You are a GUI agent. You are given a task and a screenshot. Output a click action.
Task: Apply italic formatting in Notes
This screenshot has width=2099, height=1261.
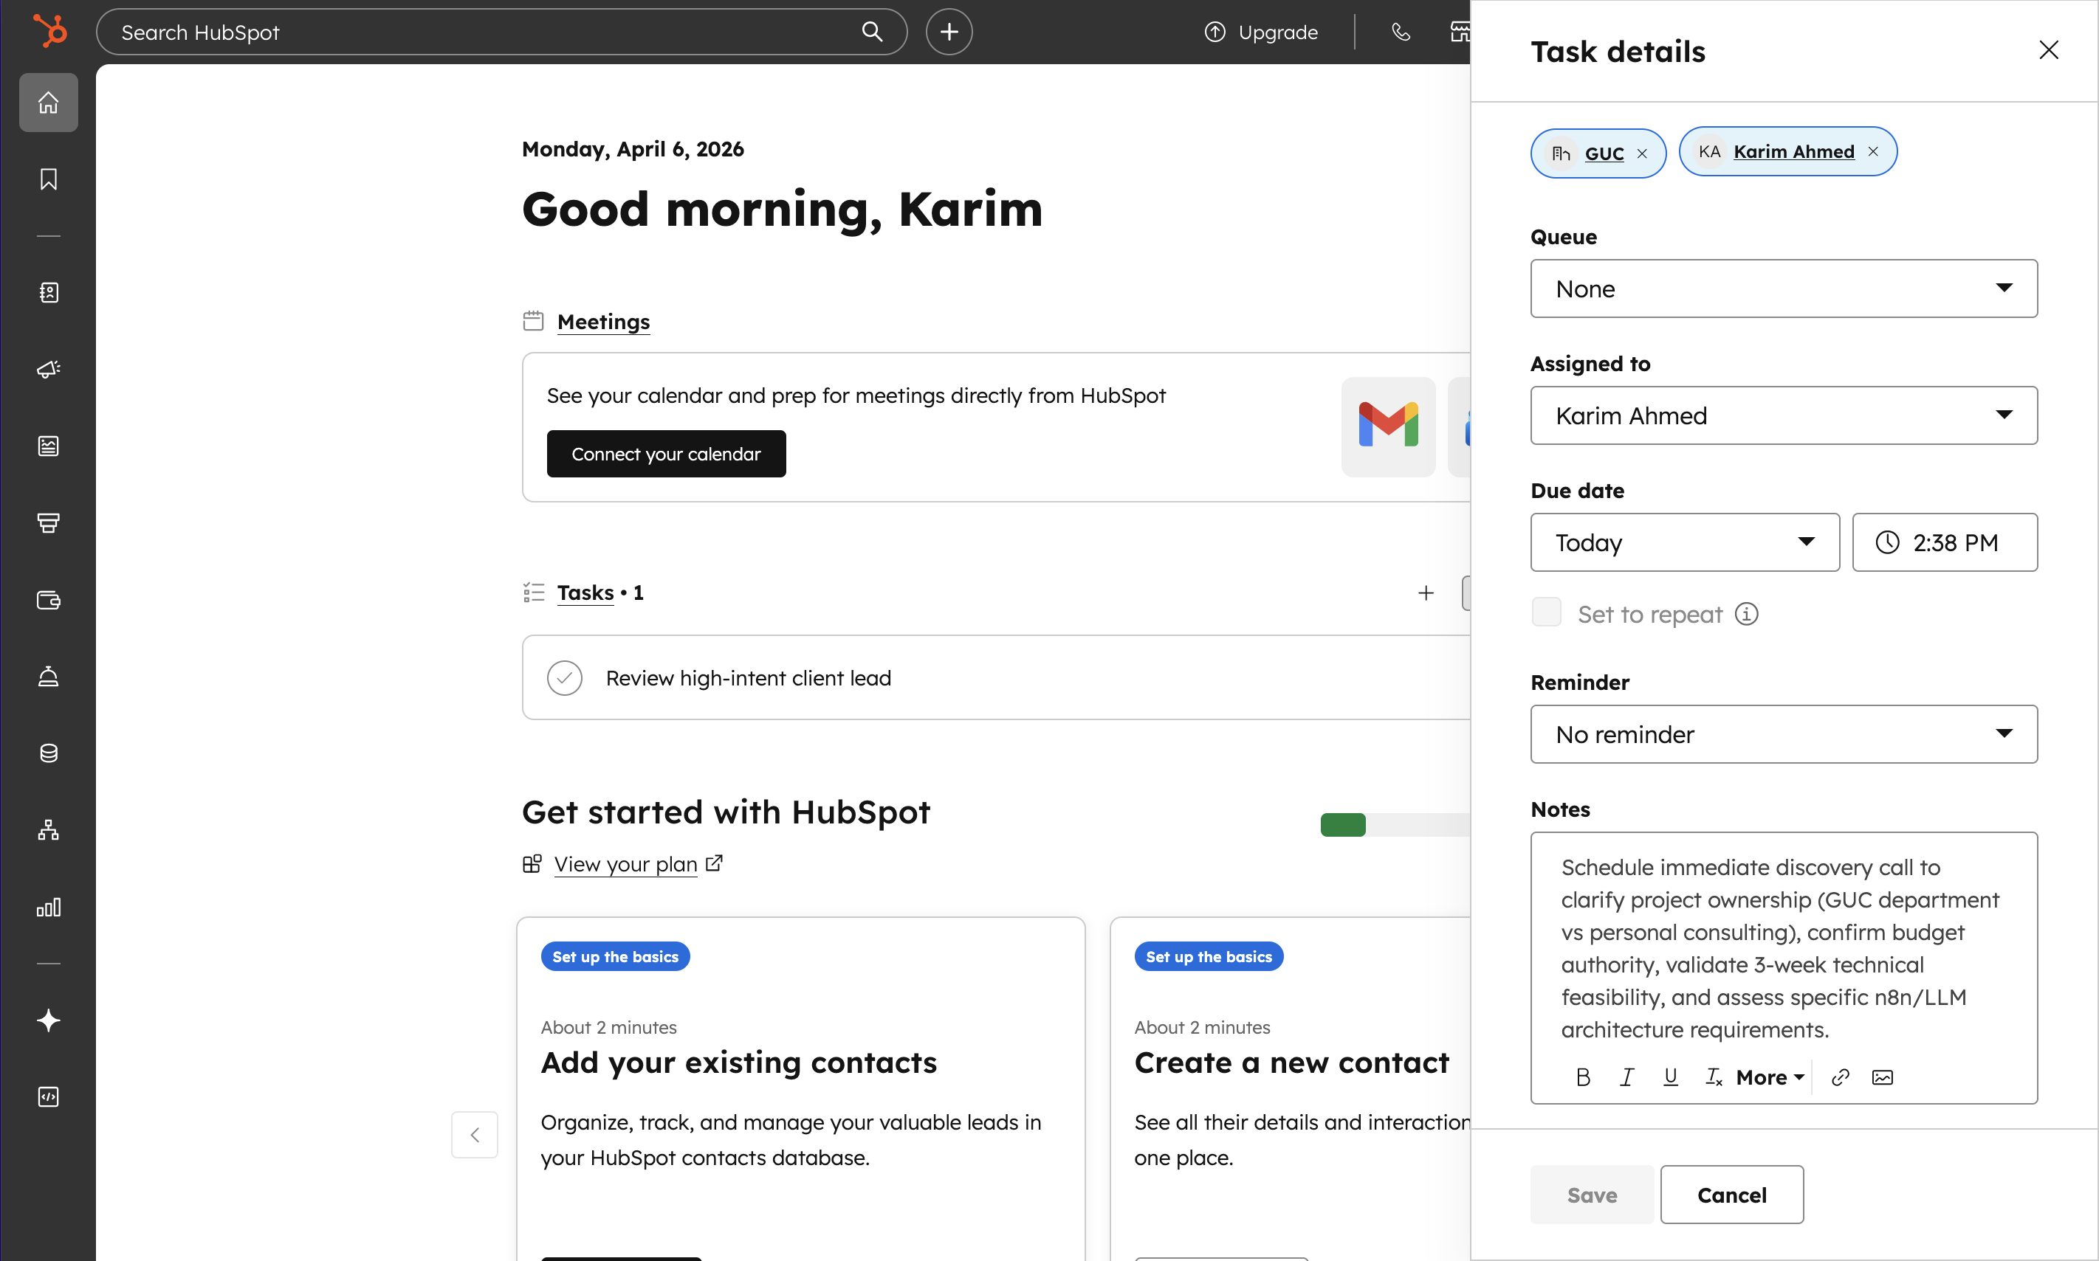(1626, 1077)
